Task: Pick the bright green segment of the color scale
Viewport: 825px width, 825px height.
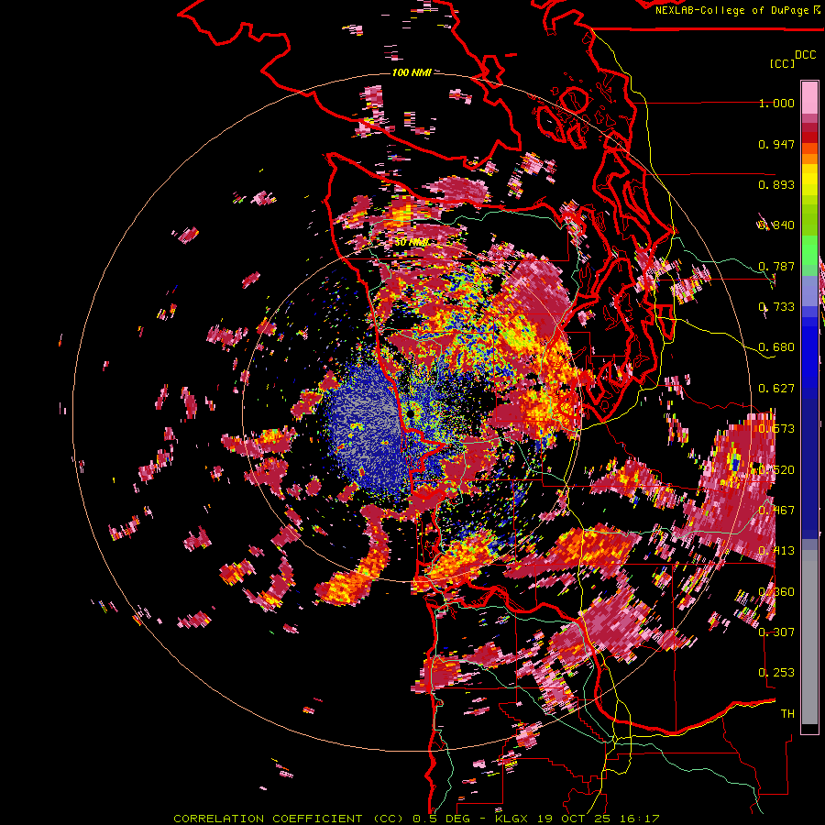Action: click(x=809, y=250)
